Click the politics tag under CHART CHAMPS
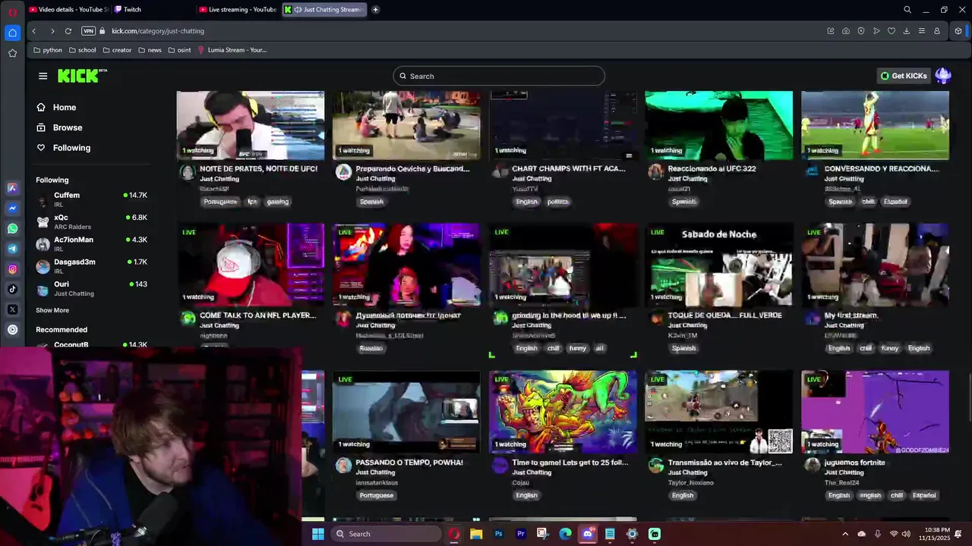Viewport: 972px width, 546px height. (557, 202)
